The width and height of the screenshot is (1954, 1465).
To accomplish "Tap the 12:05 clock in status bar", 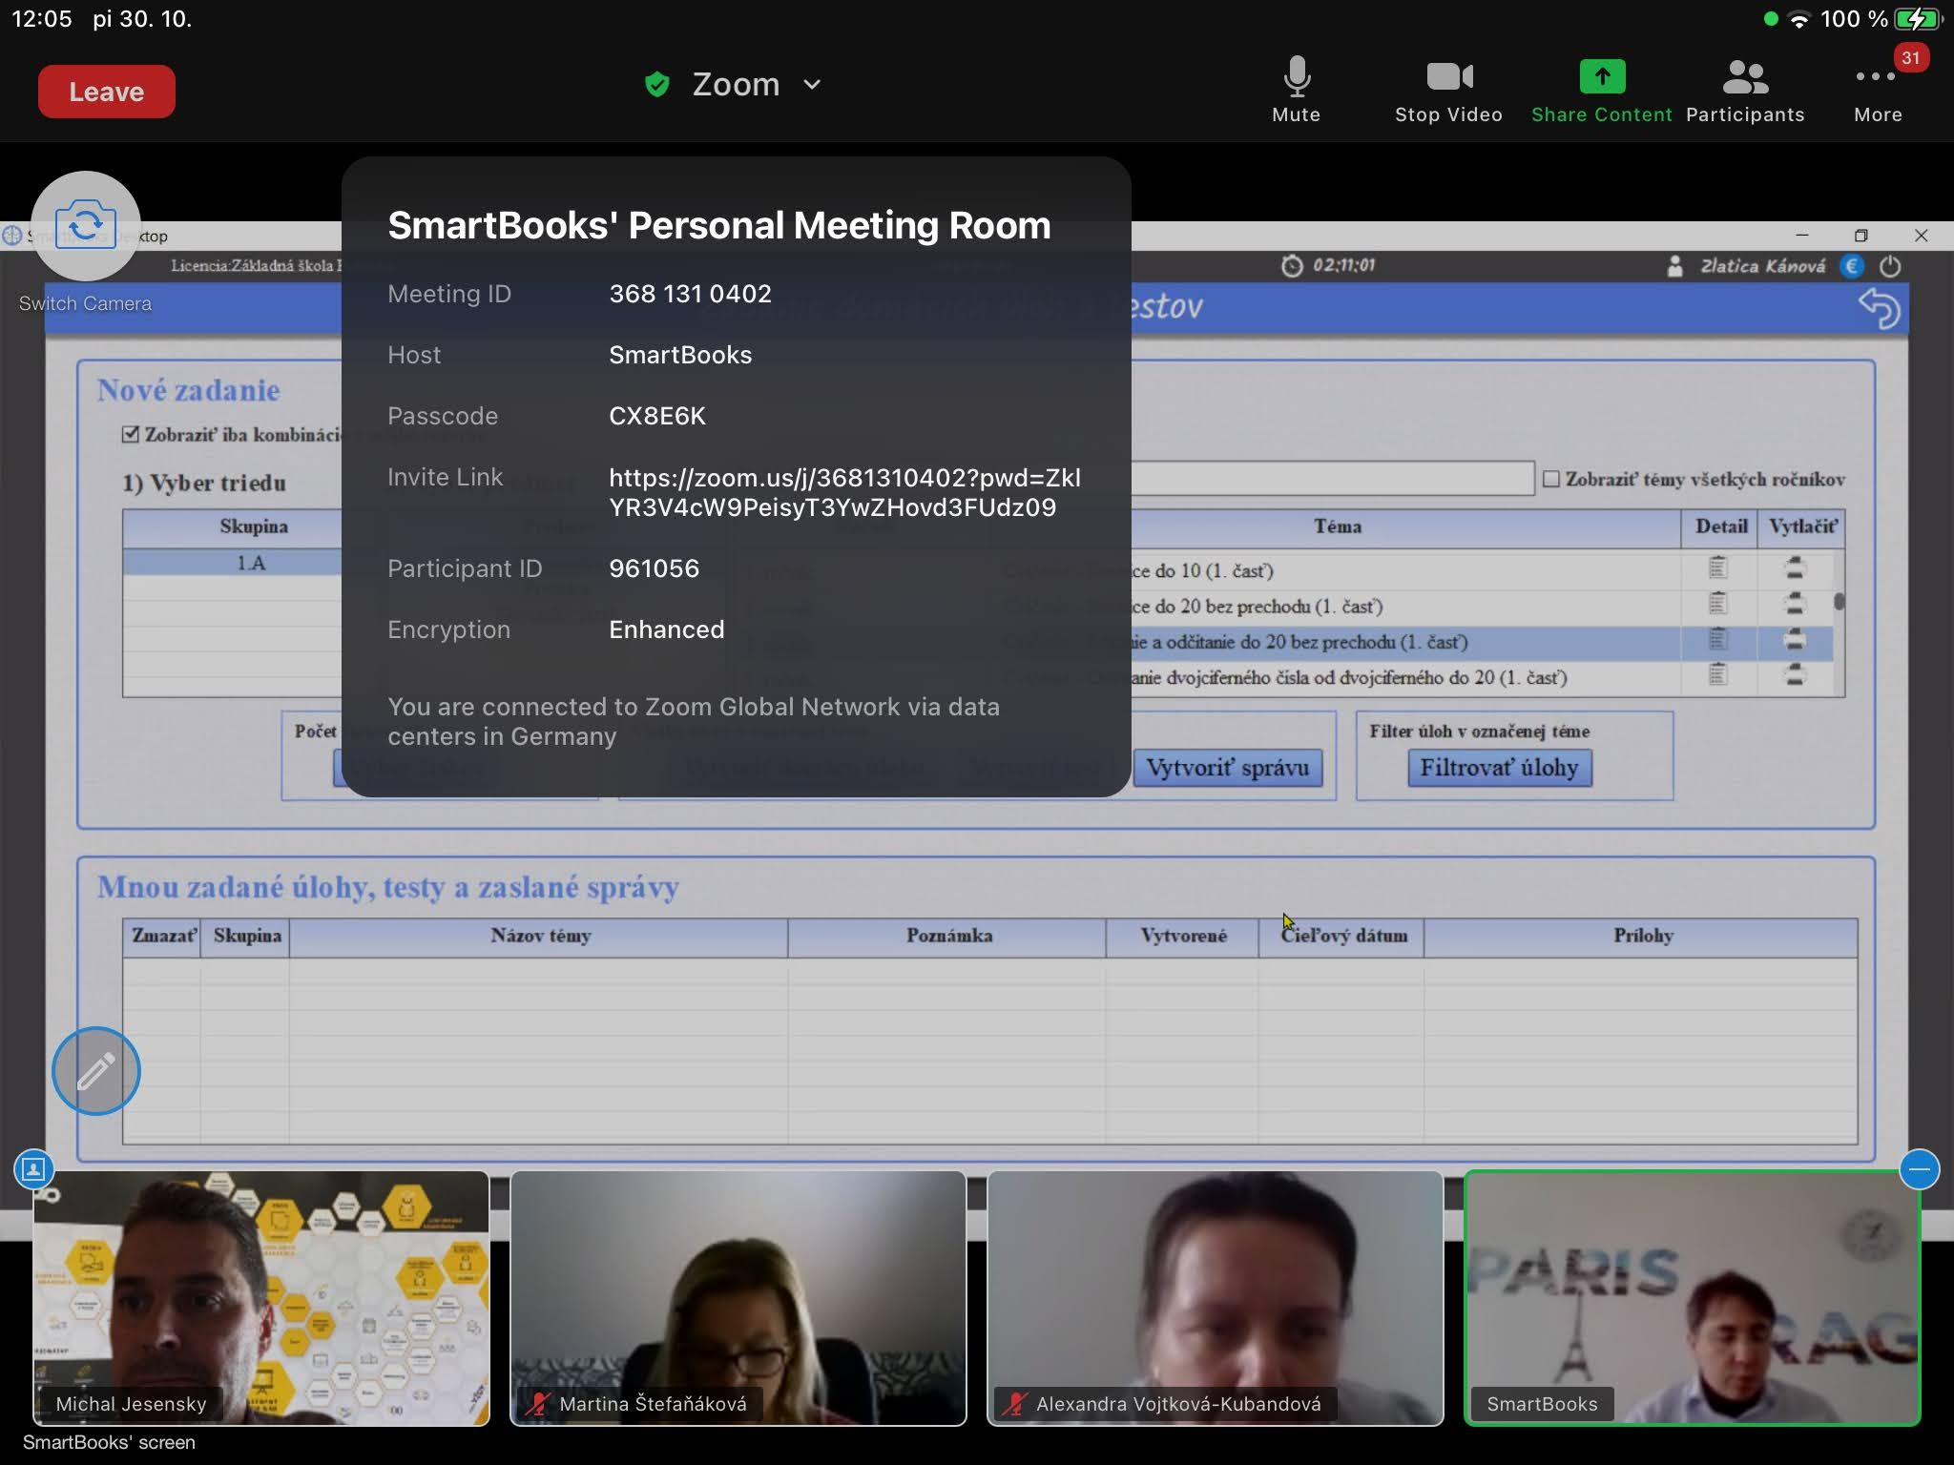I will (x=42, y=19).
